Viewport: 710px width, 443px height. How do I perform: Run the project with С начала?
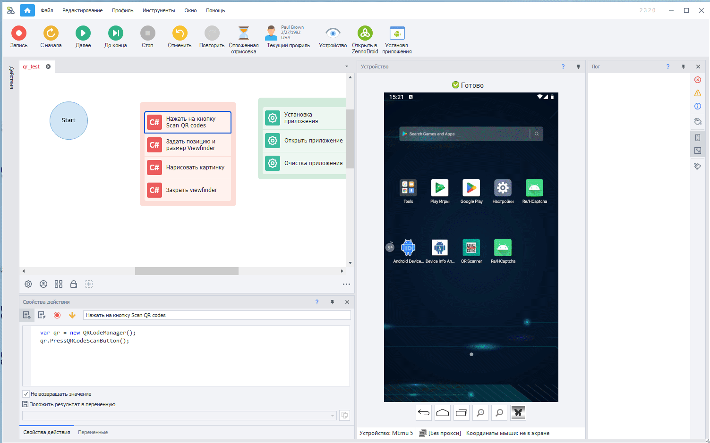(x=51, y=33)
